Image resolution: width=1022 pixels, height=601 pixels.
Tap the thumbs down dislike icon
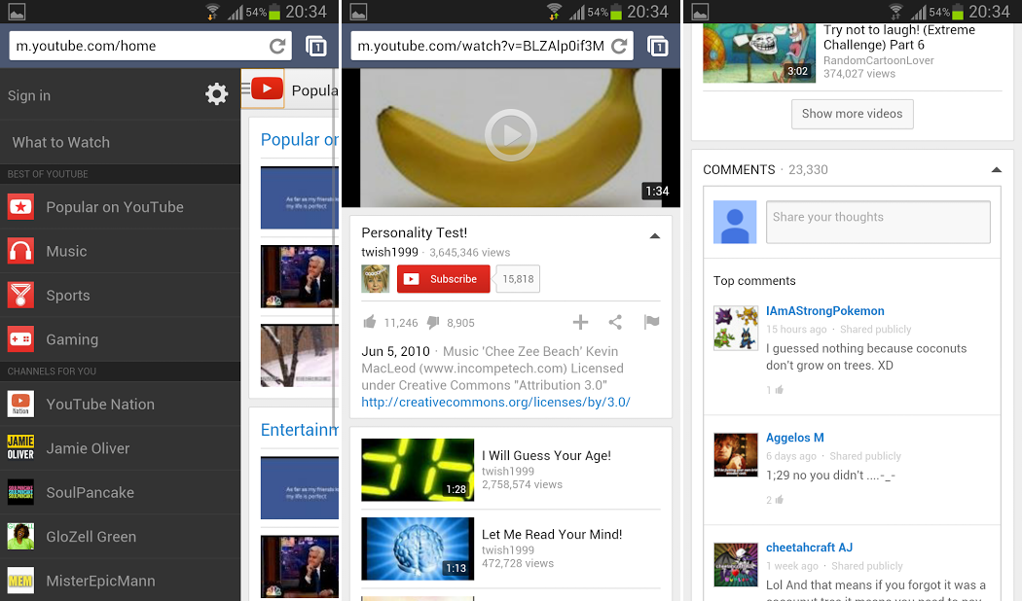pyautogui.click(x=433, y=323)
